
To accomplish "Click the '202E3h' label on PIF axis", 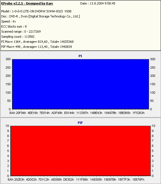I will [x=19, y=179].
